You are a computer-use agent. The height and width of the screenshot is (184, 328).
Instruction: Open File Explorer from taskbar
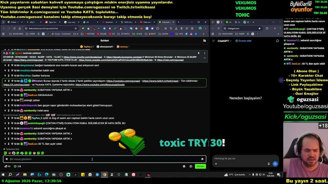pyautogui.click(x=25, y=175)
